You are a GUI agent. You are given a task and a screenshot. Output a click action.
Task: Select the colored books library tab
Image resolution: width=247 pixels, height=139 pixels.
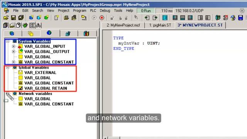point(86,34)
